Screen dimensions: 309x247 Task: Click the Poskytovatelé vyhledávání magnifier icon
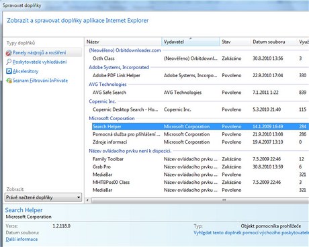click(x=9, y=62)
